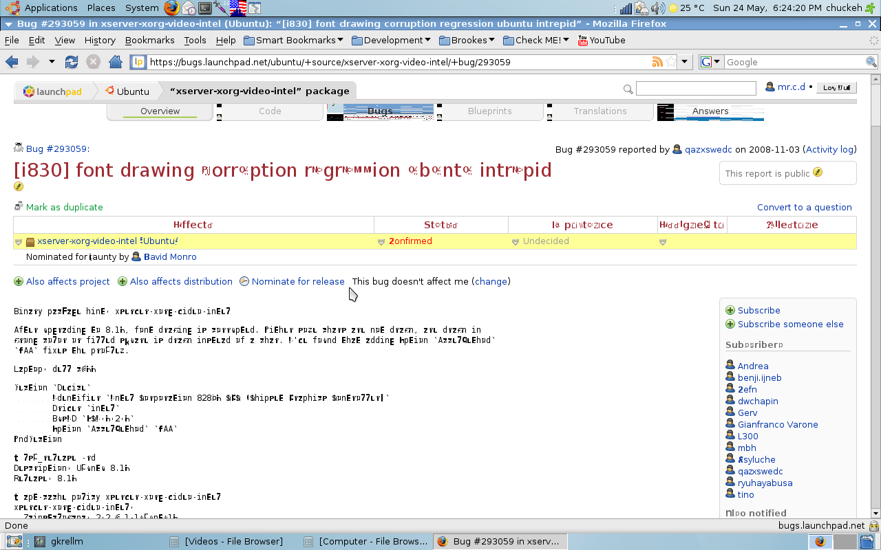Screen dimensions: 881x550
Task: Click Convert to a question link
Action: (804, 207)
